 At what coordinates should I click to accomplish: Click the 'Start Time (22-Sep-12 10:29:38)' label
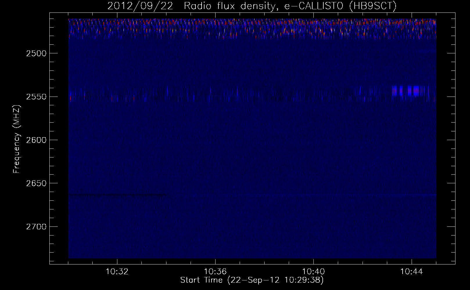(x=252, y=280)
